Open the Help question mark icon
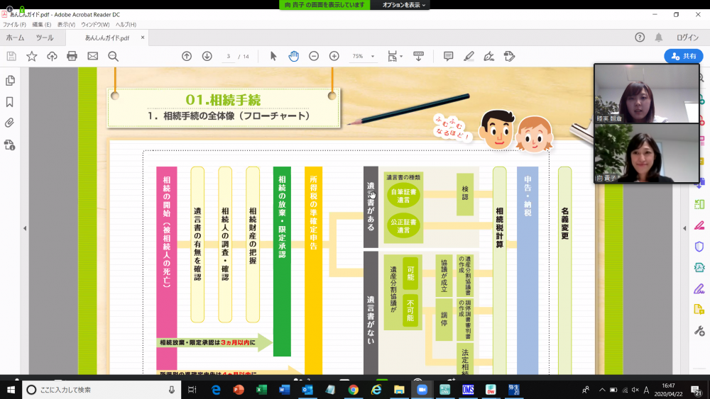This screenshot has height=399, width=710. pos(640,38)
